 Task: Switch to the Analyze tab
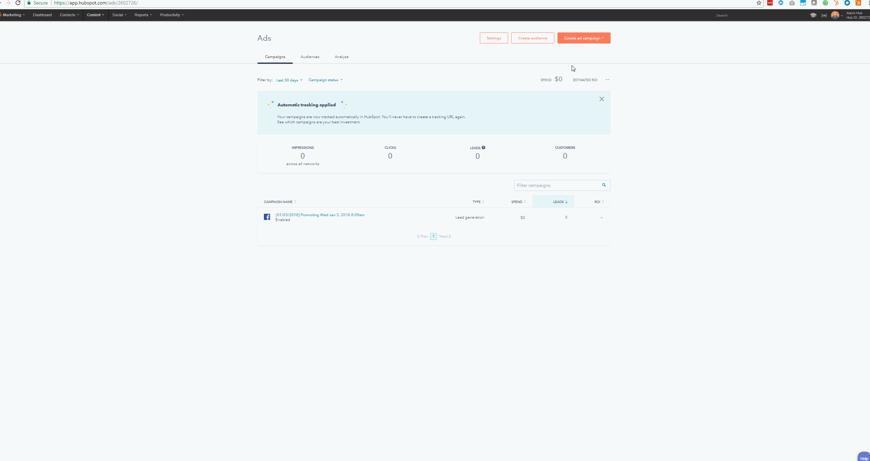click(342, 57)
